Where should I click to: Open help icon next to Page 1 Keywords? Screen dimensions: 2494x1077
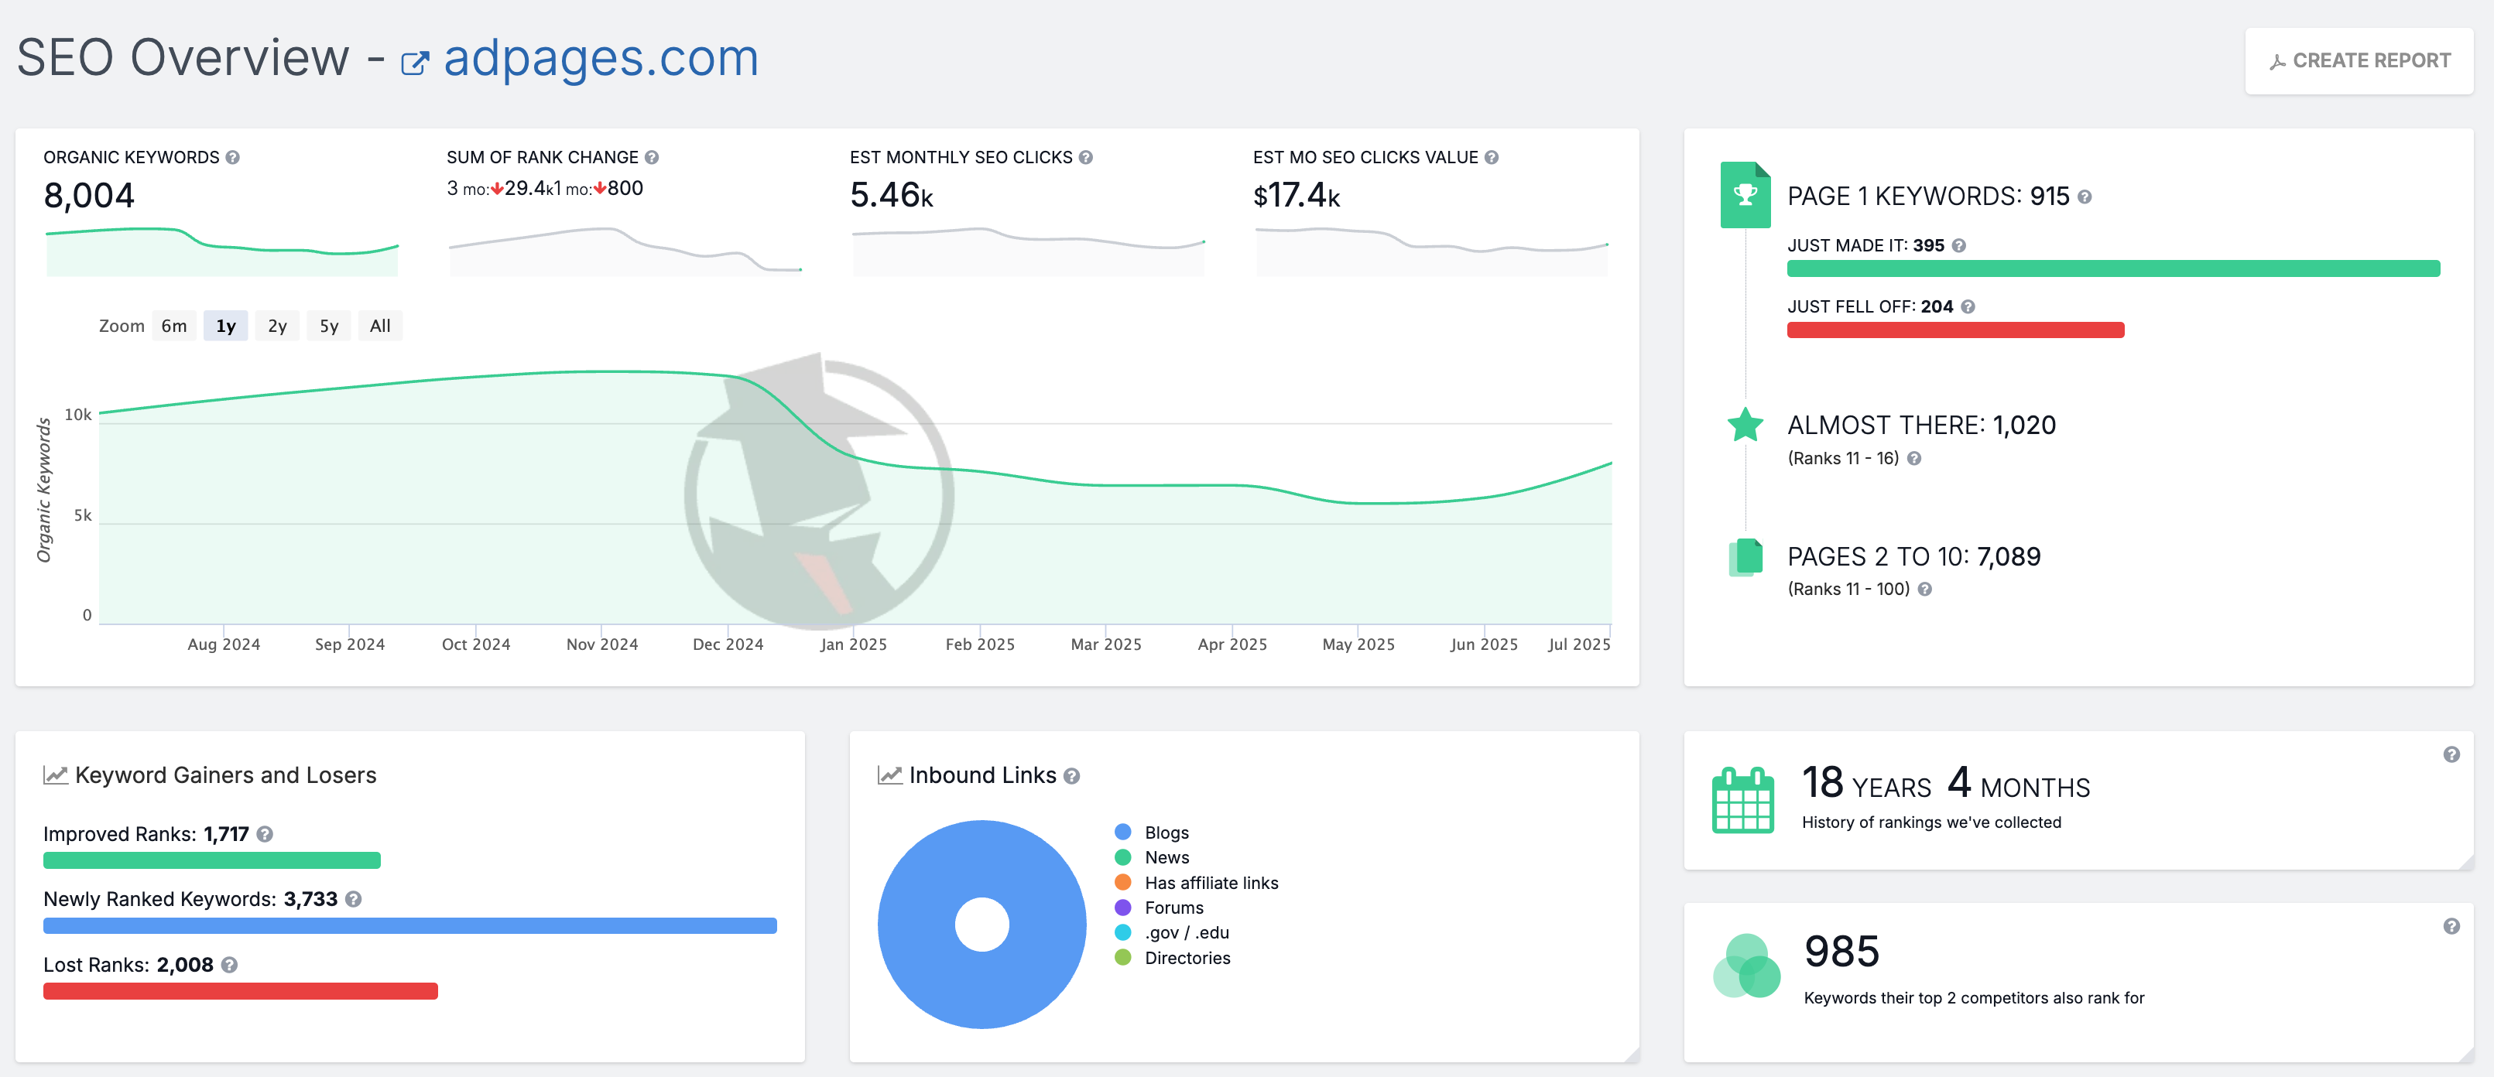pyautogui.click(x=2085, y=197)
